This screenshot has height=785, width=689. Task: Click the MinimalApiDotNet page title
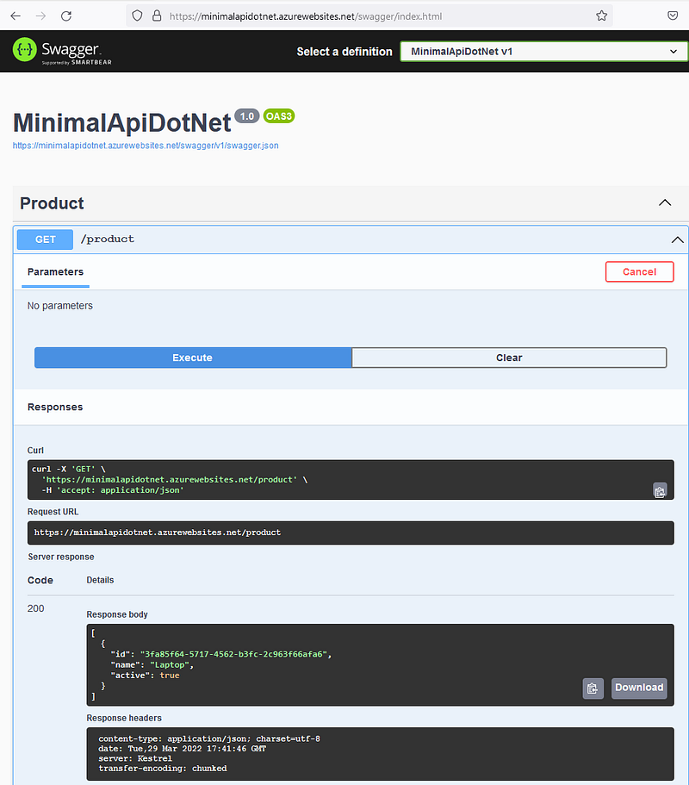(121, 122)
